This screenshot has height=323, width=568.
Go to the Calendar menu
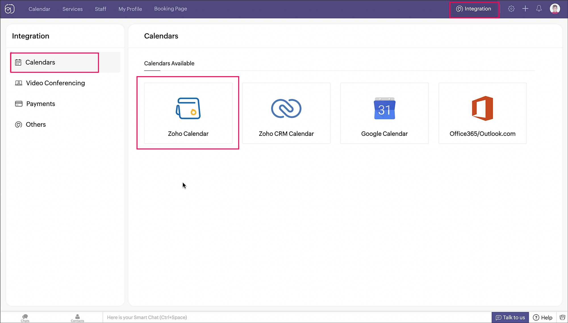(x=39, y=9)
